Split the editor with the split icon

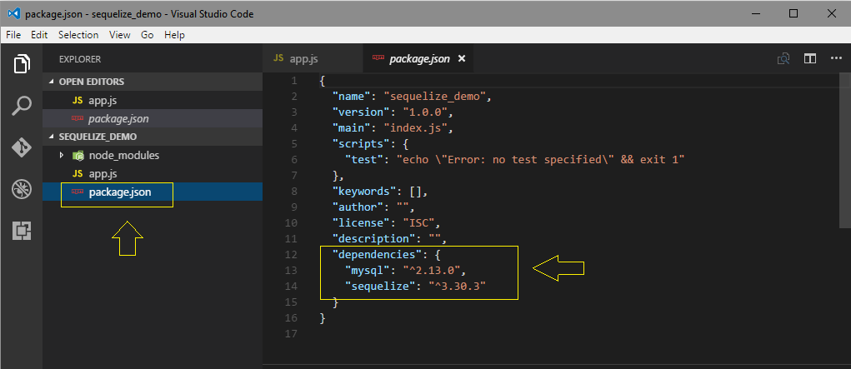point(810,58)
